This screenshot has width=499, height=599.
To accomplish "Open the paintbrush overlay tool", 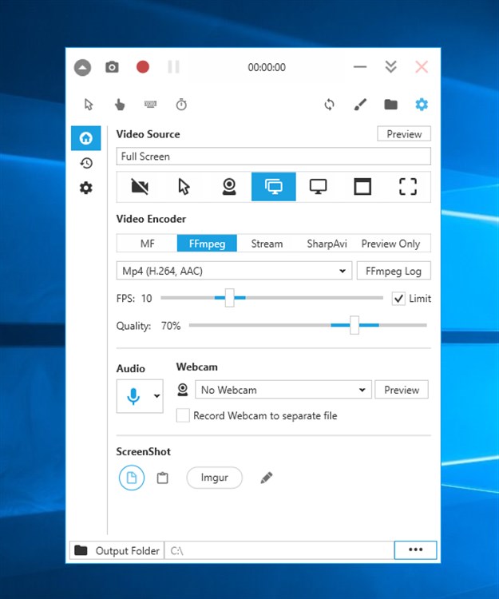I will (360, 105).
